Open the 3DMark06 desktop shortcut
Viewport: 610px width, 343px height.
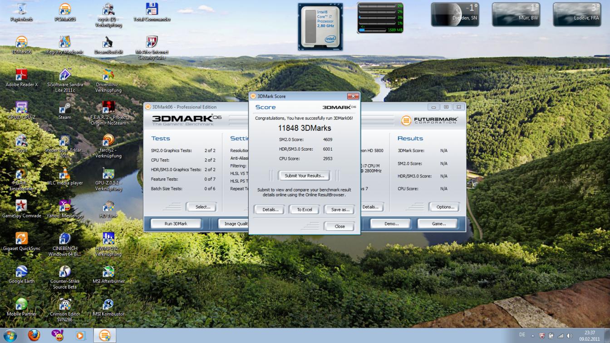(21, 45)
